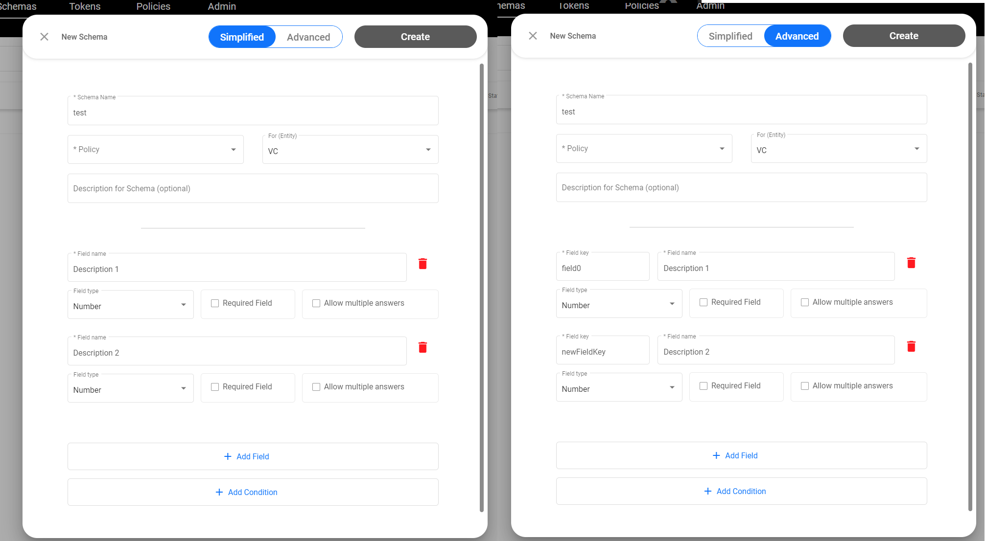Enable Required Field for the newFieldKey row

coord(704,385)
